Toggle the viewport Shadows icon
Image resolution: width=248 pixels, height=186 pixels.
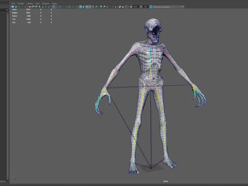click(x=97, y=7)
